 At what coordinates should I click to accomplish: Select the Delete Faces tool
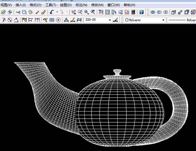coord(193,12)
